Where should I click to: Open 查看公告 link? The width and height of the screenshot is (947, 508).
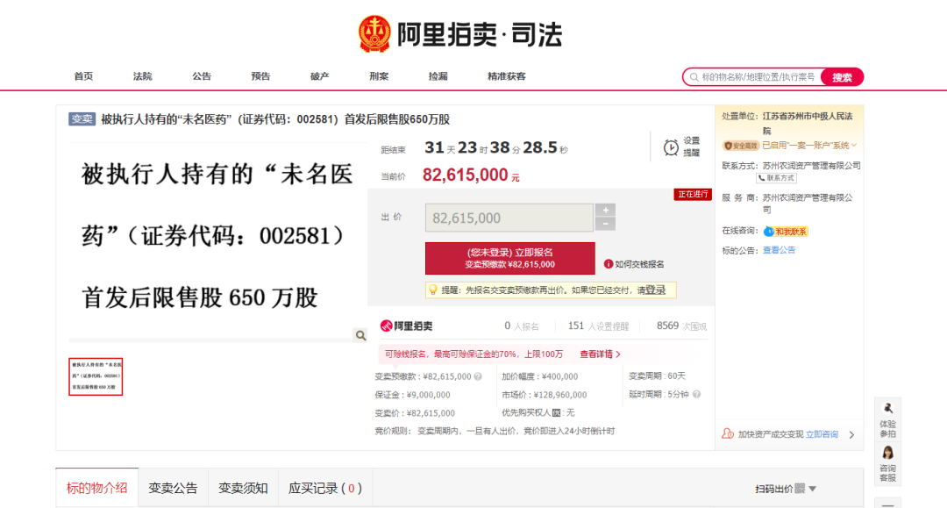779,250
